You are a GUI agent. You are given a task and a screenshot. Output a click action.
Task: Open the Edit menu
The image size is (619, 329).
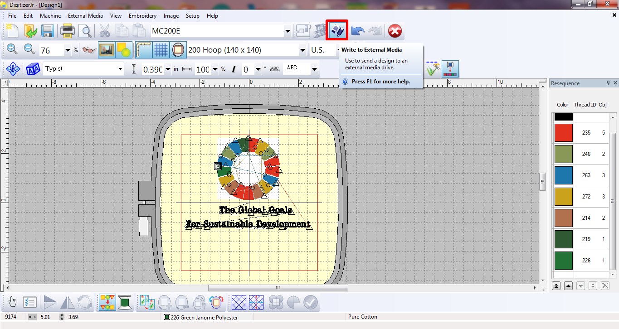28,15
